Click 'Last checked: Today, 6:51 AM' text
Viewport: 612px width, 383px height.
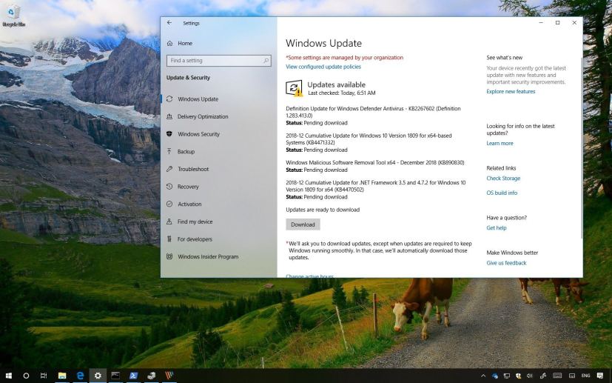(x=341, y=93)
